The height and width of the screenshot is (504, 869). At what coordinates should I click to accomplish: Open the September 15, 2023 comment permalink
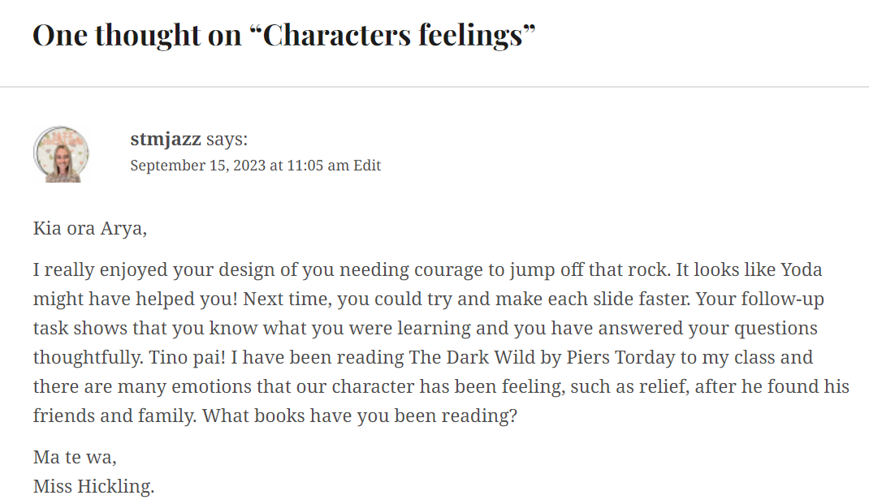tap(240, 166)
